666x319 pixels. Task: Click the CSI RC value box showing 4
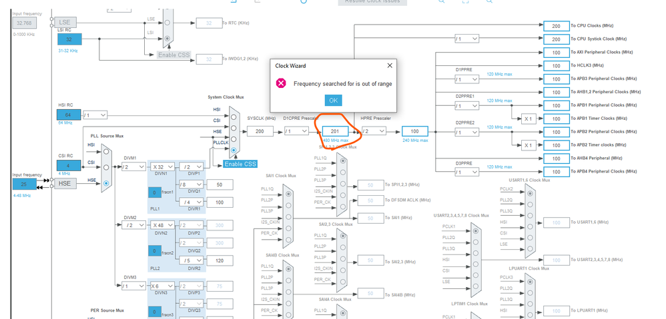[69, 166]
